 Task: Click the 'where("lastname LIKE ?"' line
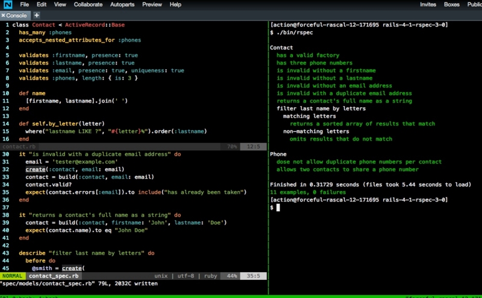116,132
